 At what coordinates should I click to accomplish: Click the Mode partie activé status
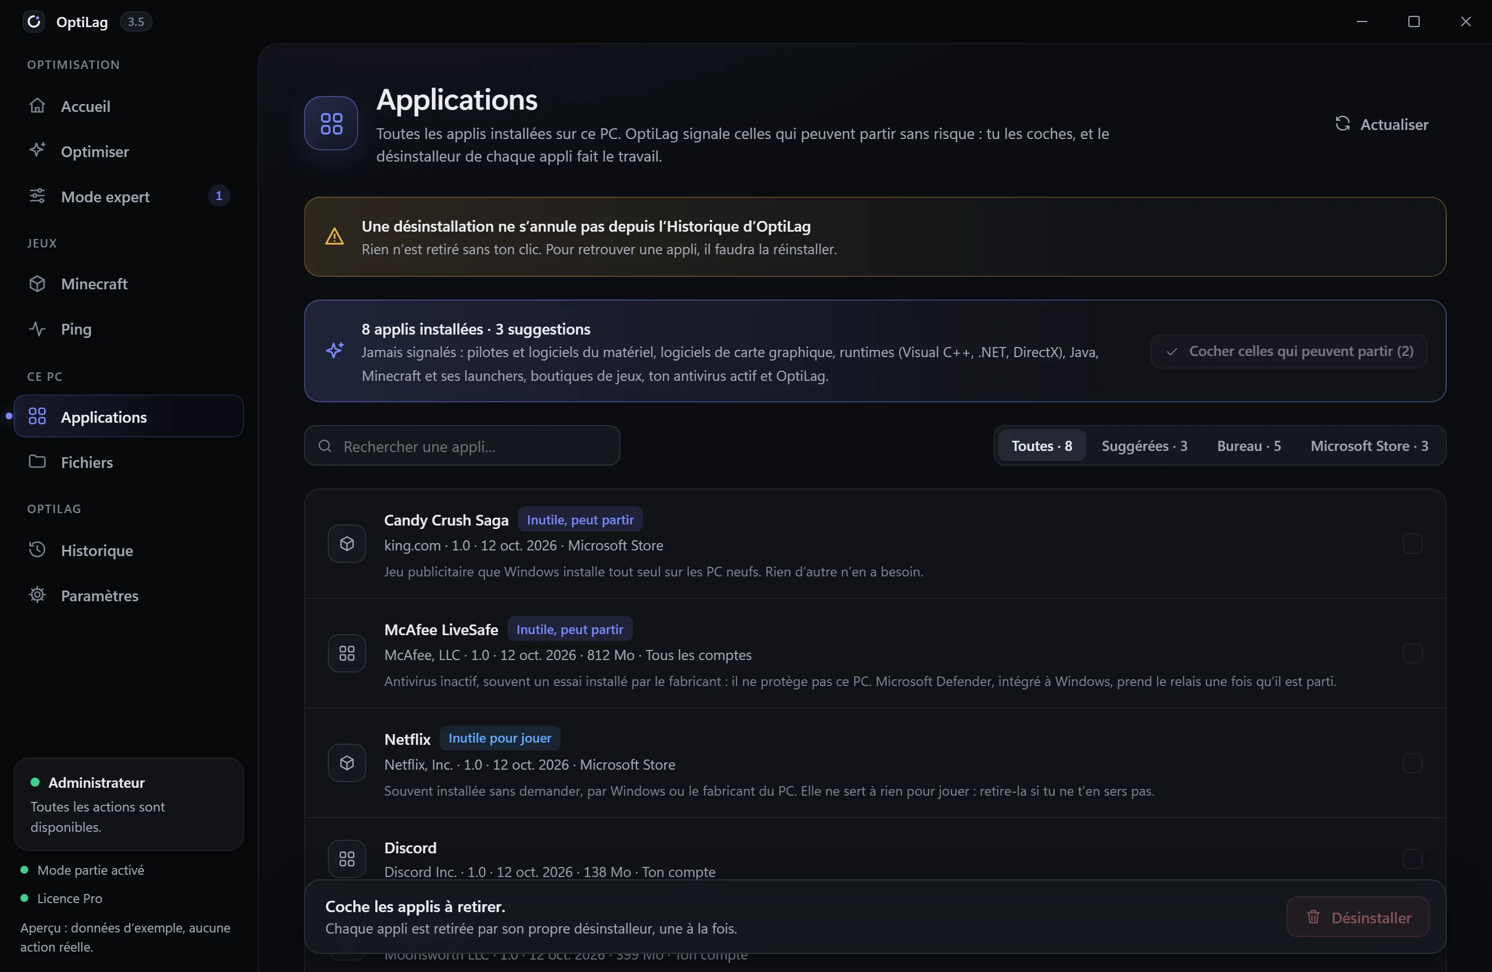point(90,870)
